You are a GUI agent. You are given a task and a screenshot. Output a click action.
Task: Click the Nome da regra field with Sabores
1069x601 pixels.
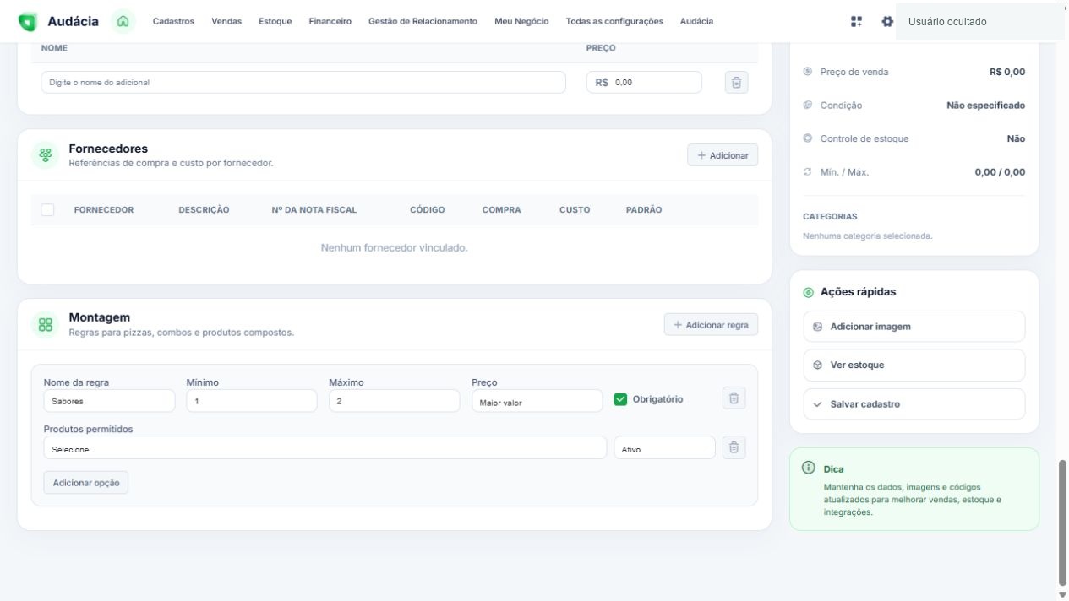[110, 401]
